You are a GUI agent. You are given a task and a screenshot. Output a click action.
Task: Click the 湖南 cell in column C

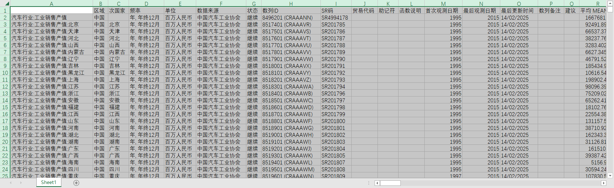pos(118,142)
